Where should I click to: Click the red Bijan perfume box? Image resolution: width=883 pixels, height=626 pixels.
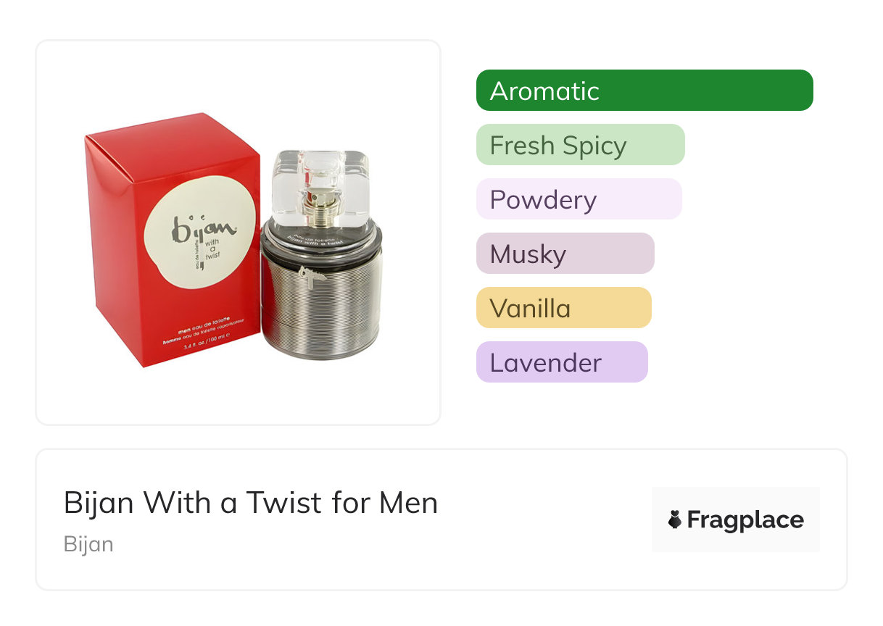[x=173, y=239]
